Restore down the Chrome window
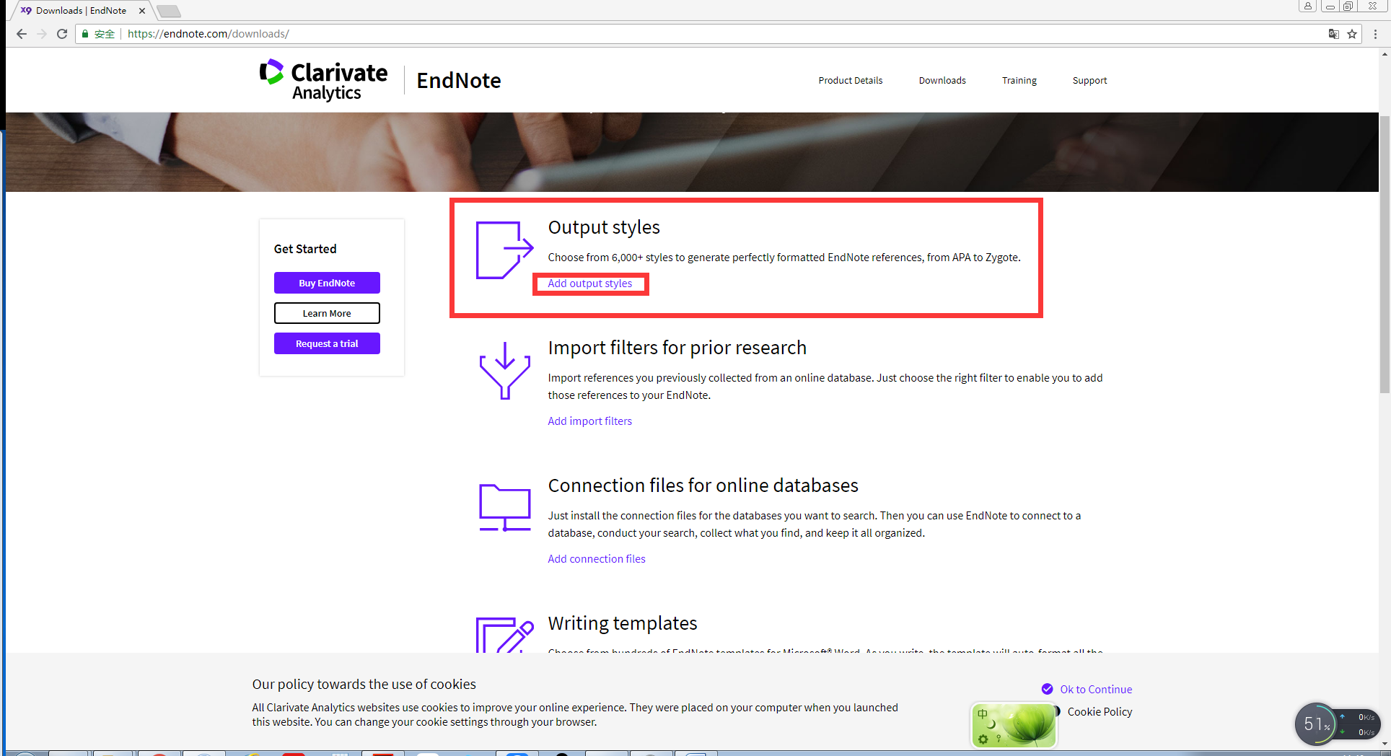Screen dimensions: 1391x756 [1348, 6]
